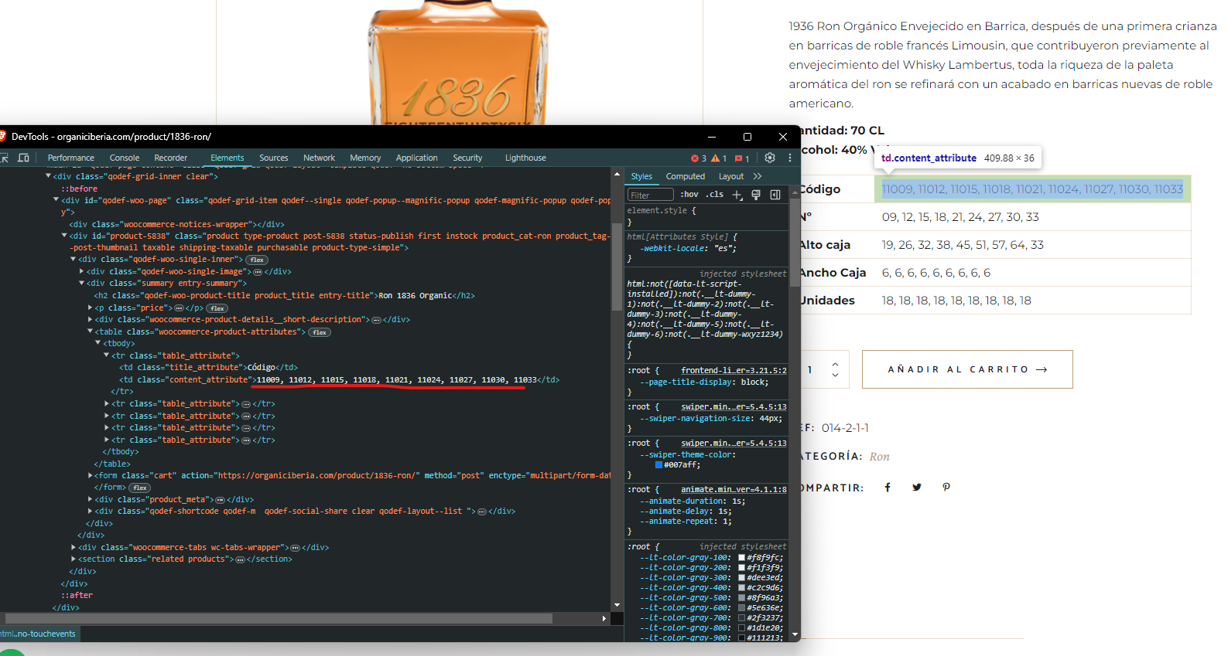Open the Layout tab in styles pane
This screenshot has width=1228, height=656.
coord(731,176)
